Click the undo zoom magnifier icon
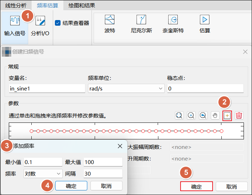This screenshot has height=195, width=252. point(203,115)
